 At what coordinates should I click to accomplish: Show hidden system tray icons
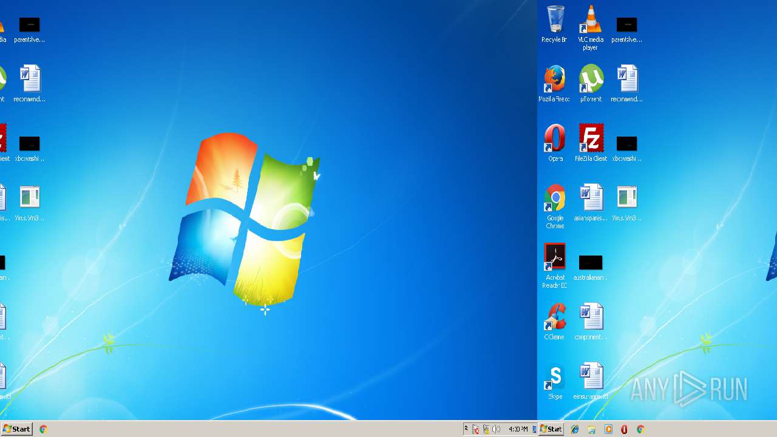(x=466, y=429)
